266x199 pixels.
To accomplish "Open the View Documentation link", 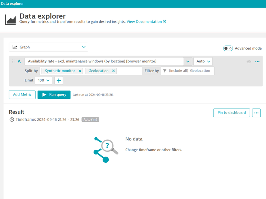I will pos(146,22).
